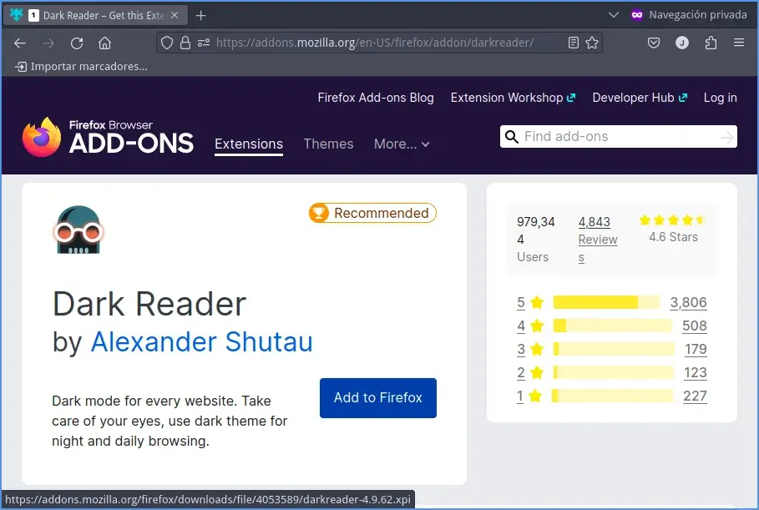Click the 1-star rating bar
Image resolution: width=759 pixels, height=510 pixels.
pyautogui.click(x=612, y=396)
